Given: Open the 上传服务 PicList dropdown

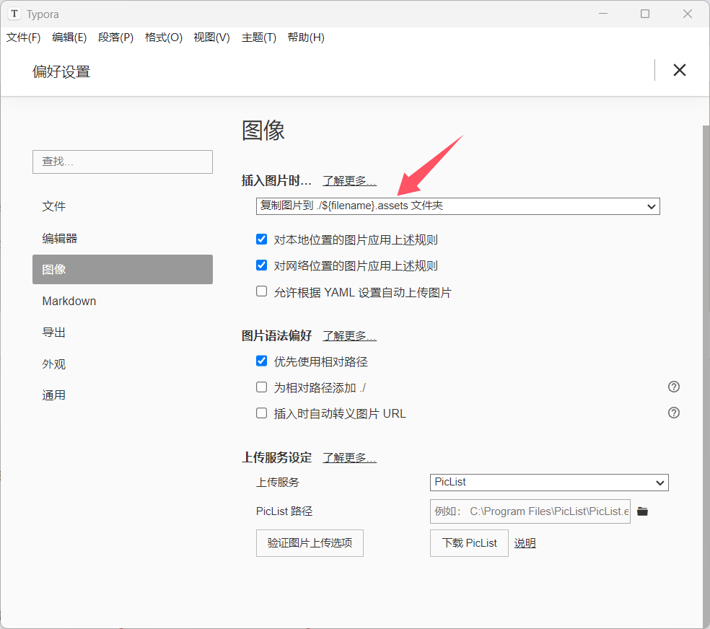Looking at the screenshot, I should coord(549,483).
